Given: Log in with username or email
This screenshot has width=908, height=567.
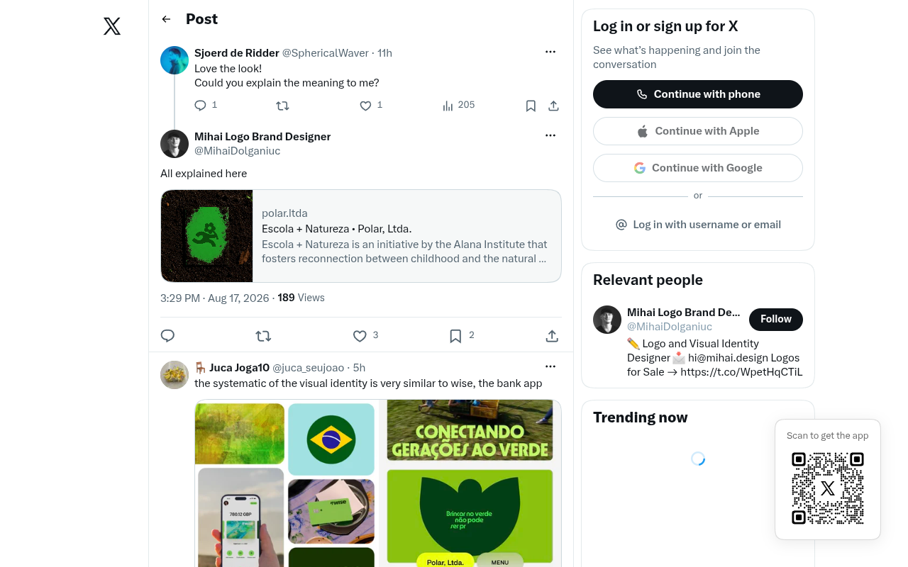Looking at the screenshot, I should coord(698,225).
